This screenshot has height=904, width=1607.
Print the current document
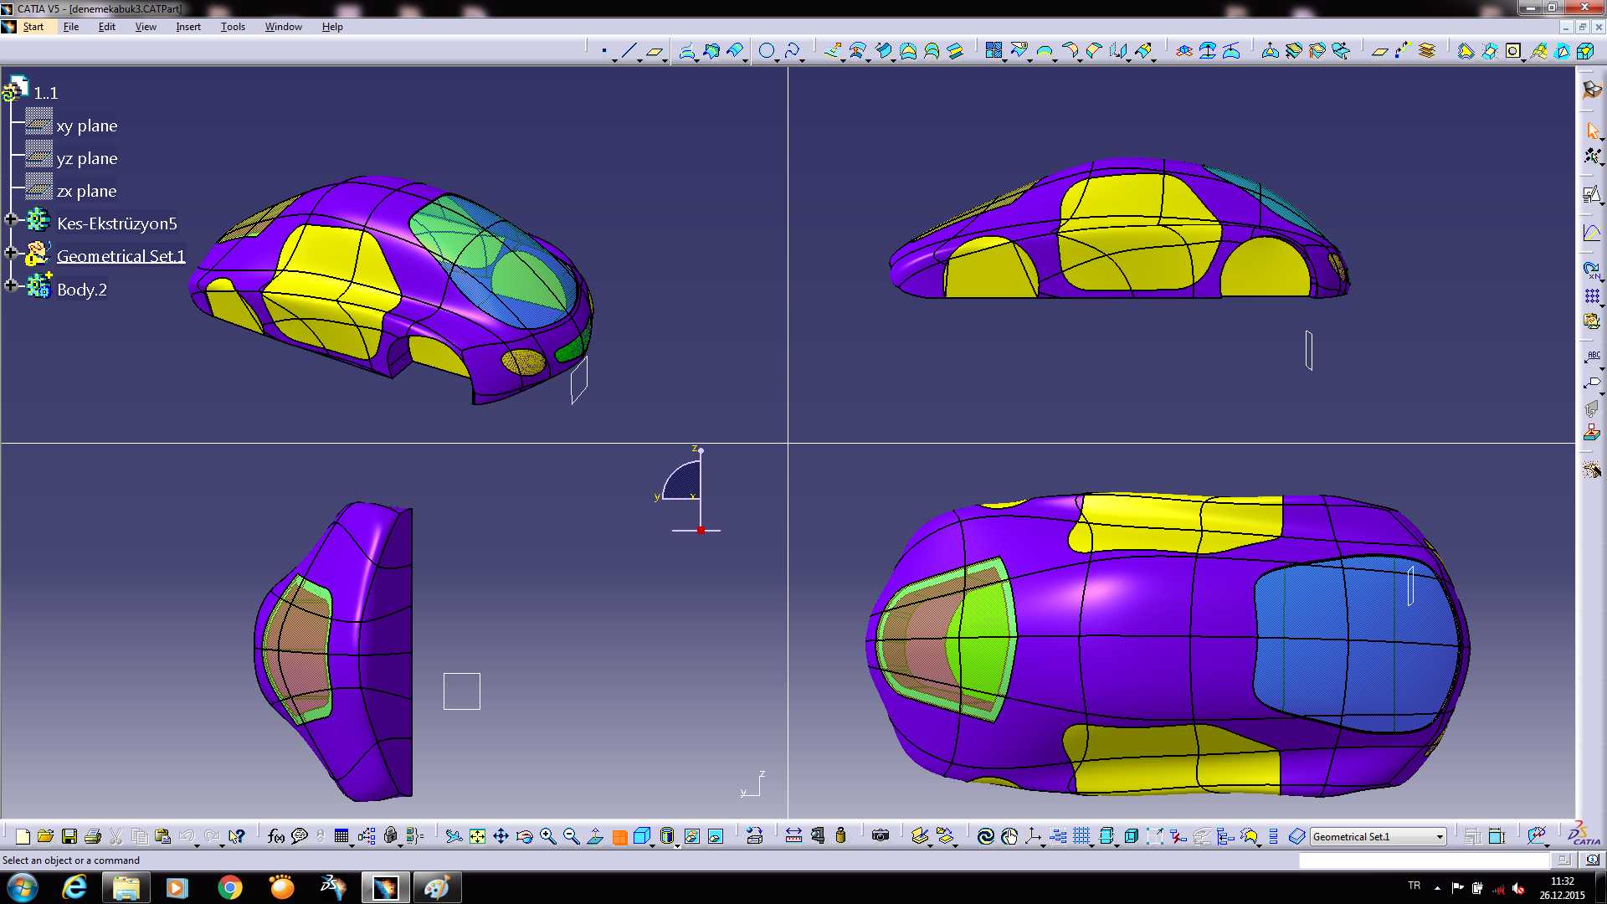(93, 836)
